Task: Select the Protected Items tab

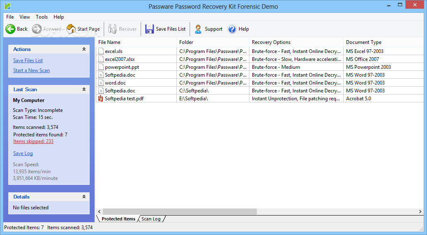Action: coord(118,219)
